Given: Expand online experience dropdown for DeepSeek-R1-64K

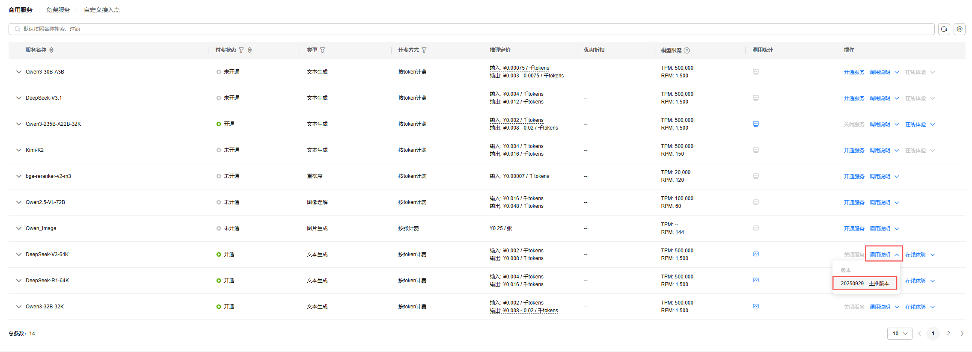Looking at the screenshot, I should (933, 281).
